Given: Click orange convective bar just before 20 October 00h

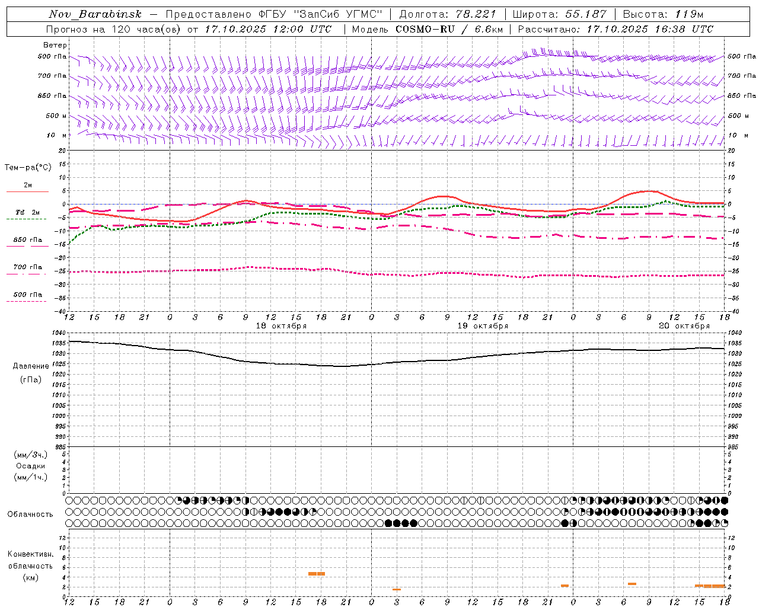Looking at the screenshot, I should pyautogui.click(x=565, y=586).
